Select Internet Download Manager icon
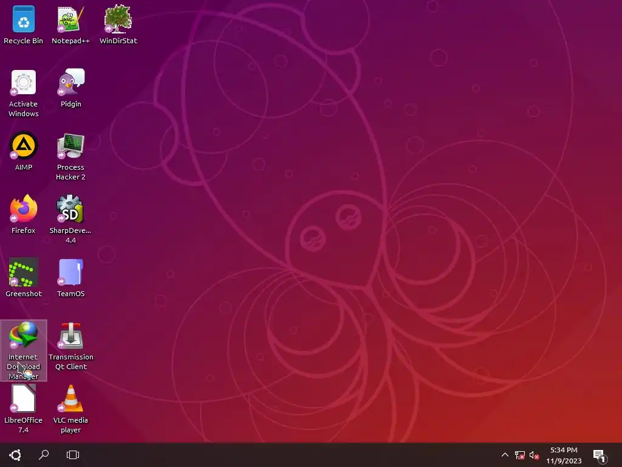Image resolution: width=622 pixels, height=467 pixels. pyautogui.click(x=24, y=351)
